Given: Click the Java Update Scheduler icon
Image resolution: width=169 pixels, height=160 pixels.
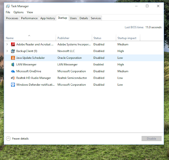Looking at the screenshot, I should coord(13,58).
